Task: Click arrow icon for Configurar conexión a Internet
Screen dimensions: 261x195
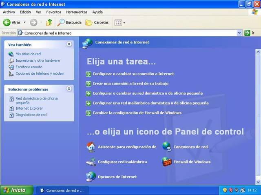Action: coord(88,74)
